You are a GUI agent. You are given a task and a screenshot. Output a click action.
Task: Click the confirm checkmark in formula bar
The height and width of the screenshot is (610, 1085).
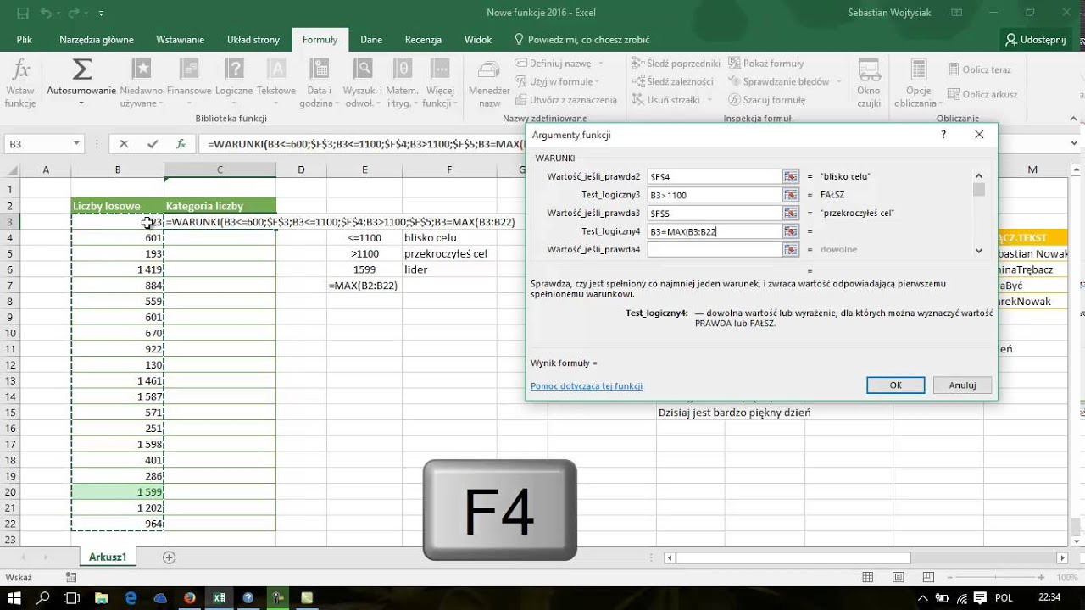tap(153, 144)
